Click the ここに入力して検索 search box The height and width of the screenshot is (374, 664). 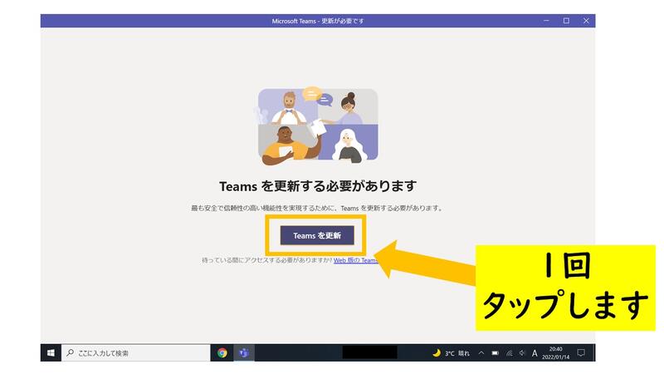[137, 352]
